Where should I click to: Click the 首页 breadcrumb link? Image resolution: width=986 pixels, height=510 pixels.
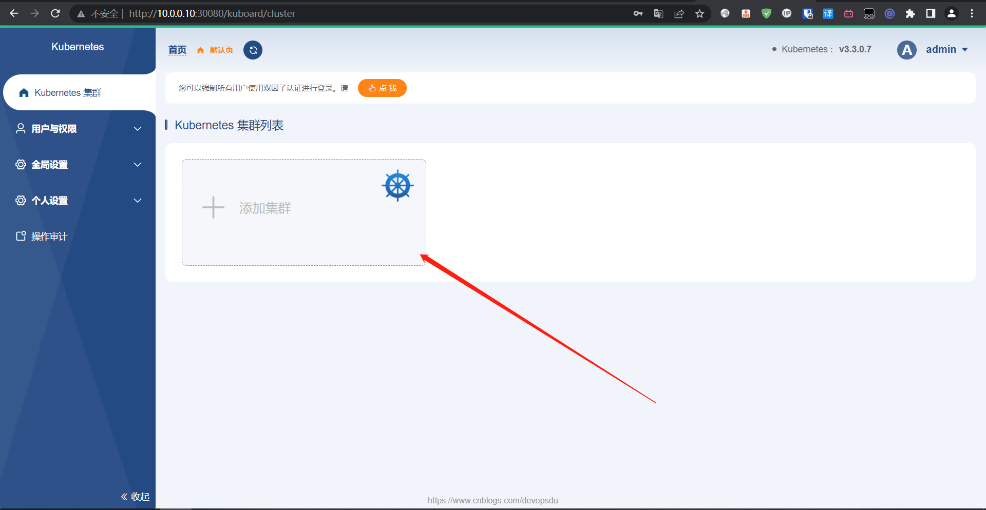(x=177, y=50)
